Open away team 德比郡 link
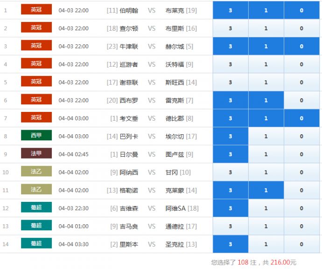The image size is (322, 269). click(175, 118)
